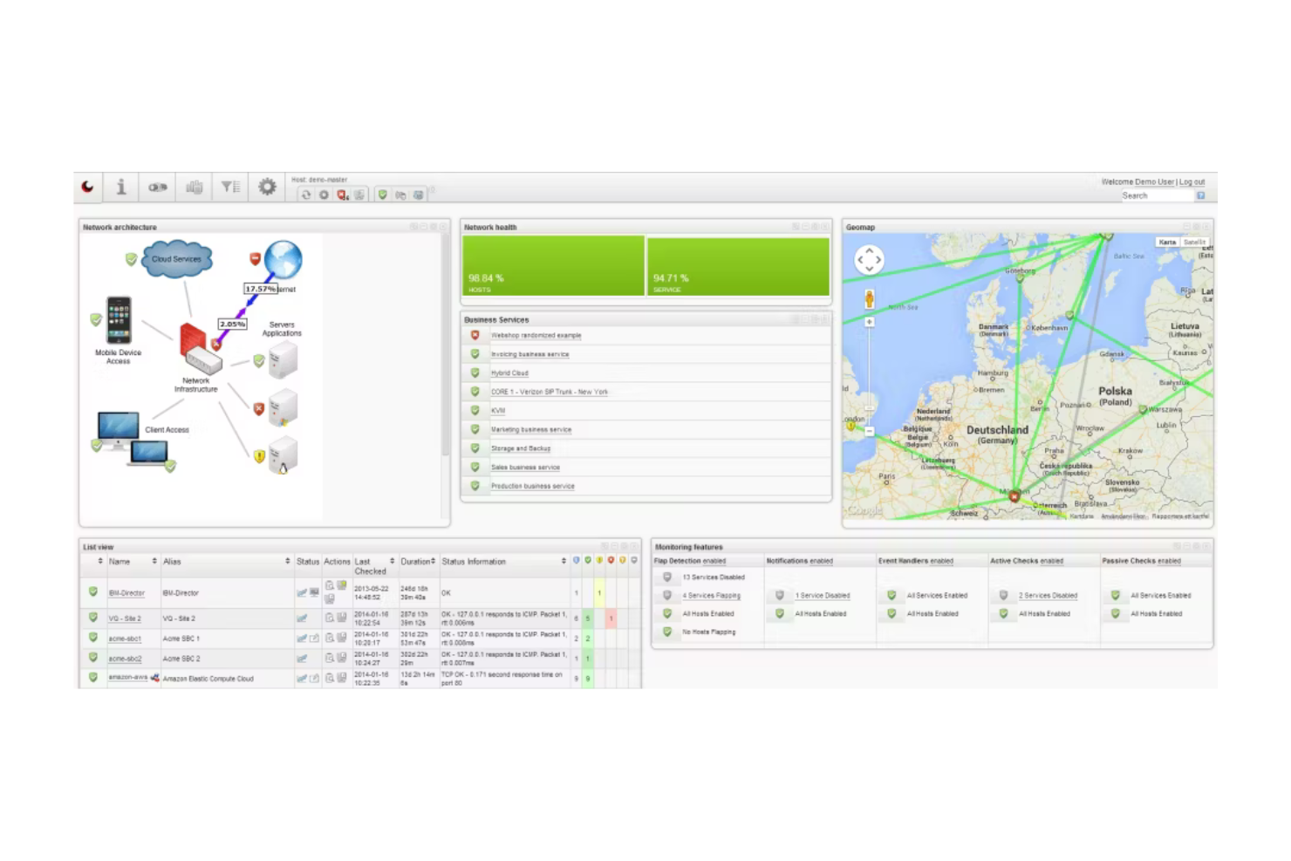This screenshot has width=1291, height=861.
Task: Click the graph status icon for amazon-aws
Action: coord(302,678)
